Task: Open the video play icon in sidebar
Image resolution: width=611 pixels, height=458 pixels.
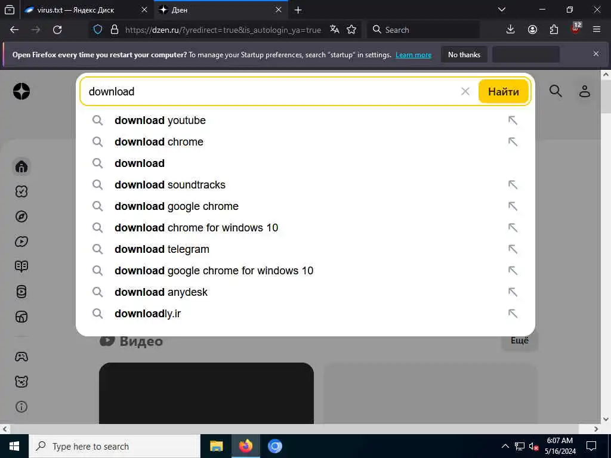Action: [x=21, y=242]
